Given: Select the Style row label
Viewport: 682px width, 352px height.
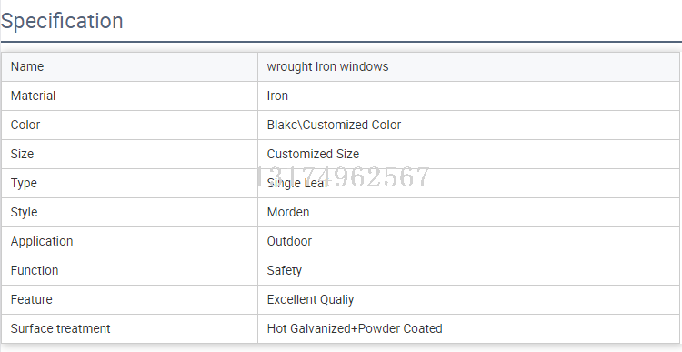Looking at the screenshot, I should pyautogui.click(x=24, y=212).
